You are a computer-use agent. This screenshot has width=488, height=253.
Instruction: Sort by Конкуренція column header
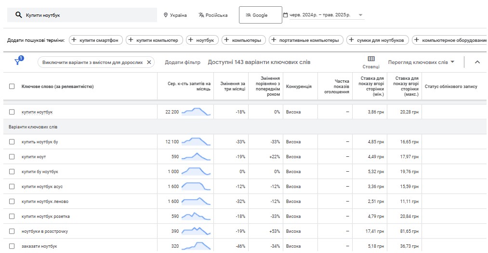point(299,87)
